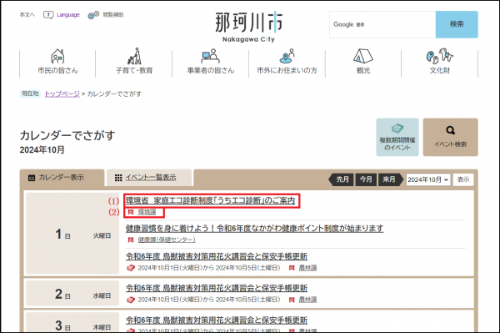Switch to イベント一覧表示 tab

point(149,178)
